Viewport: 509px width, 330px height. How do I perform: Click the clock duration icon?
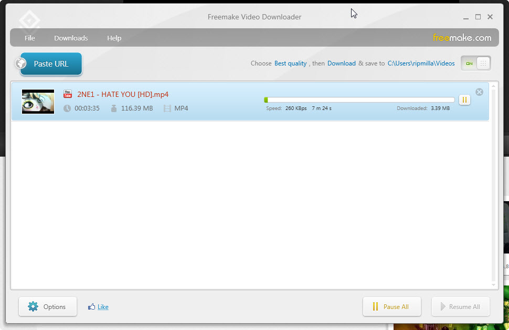pyautogui.click(x=67, y=108)
